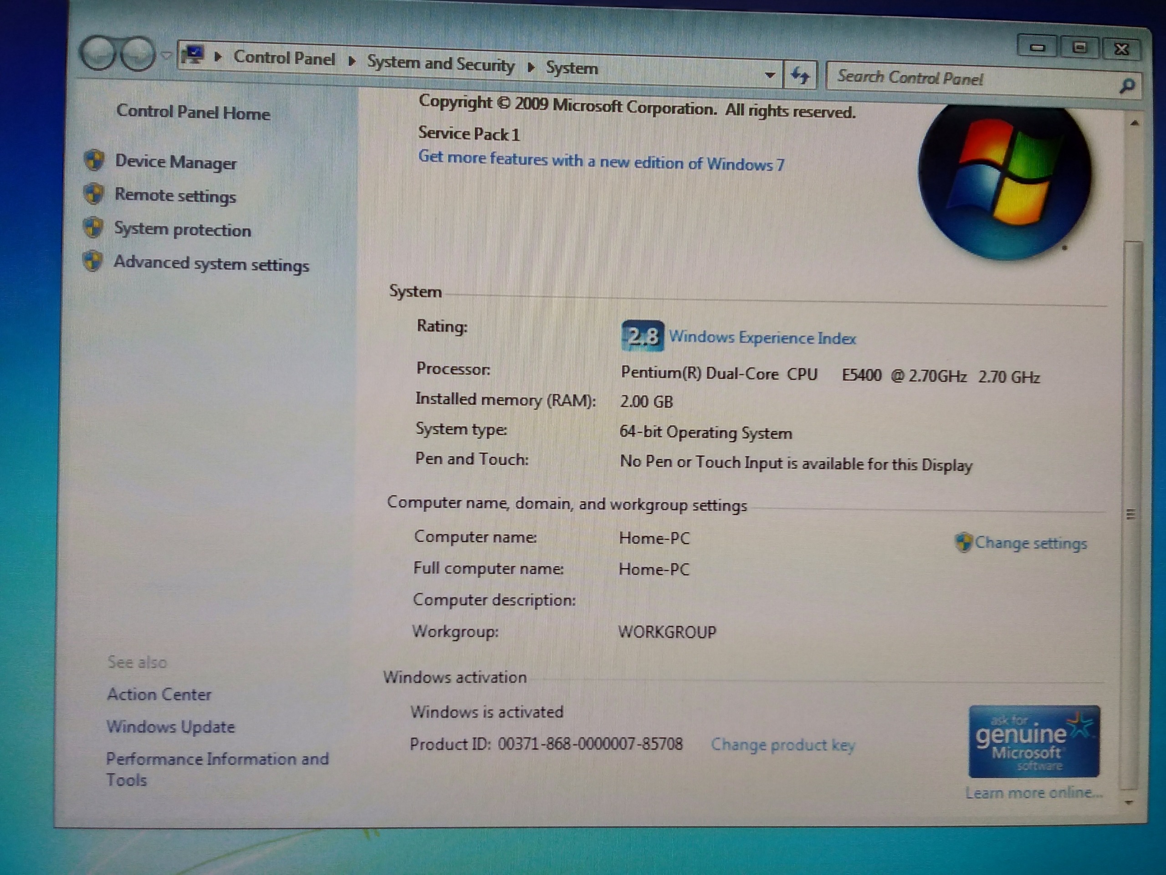Click the computer icon in address bar
1166x875 pixels.
pyautogui.click(x=194, y=55)
